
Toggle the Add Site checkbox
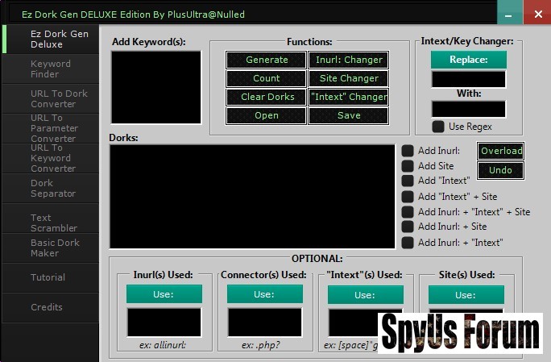point(408,166)
